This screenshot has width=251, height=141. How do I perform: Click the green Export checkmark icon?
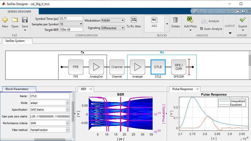tap(242, 20)
